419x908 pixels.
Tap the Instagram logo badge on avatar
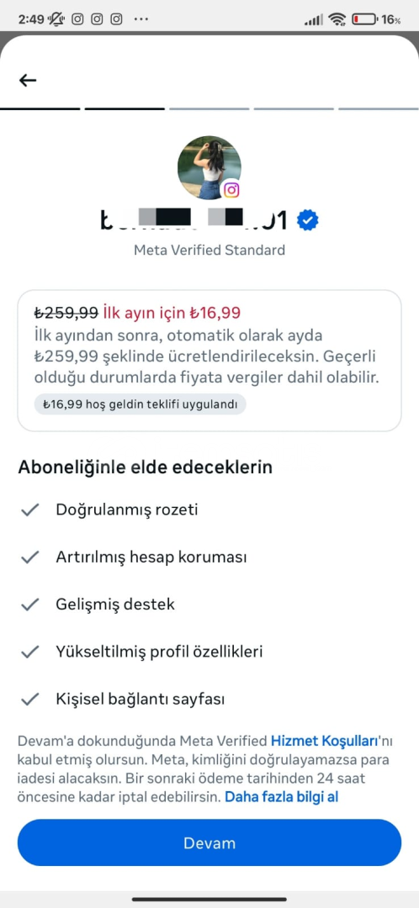231,189
